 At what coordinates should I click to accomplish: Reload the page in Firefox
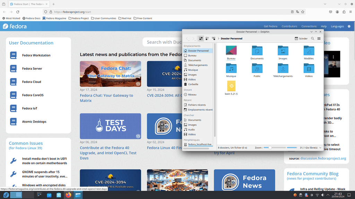pos(18,12)
